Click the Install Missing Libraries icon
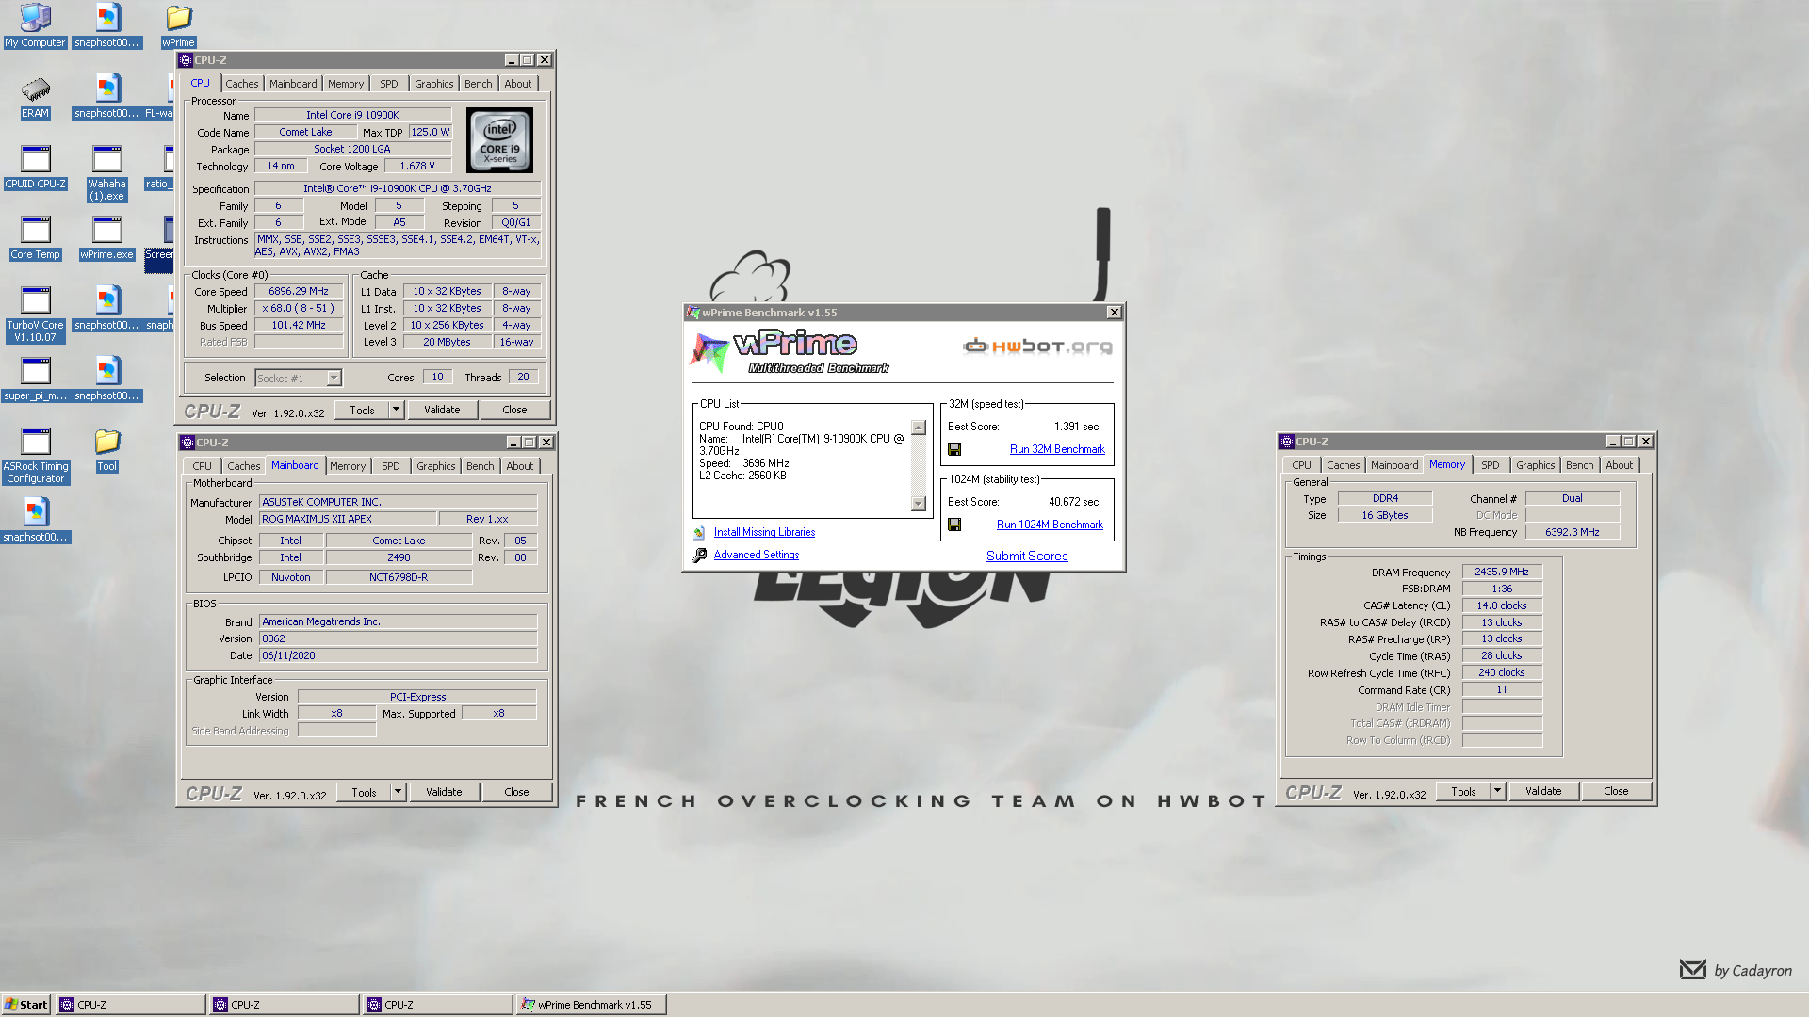Image resolution: width=1809 pixels, height=1017 pixels. point(699,533)
